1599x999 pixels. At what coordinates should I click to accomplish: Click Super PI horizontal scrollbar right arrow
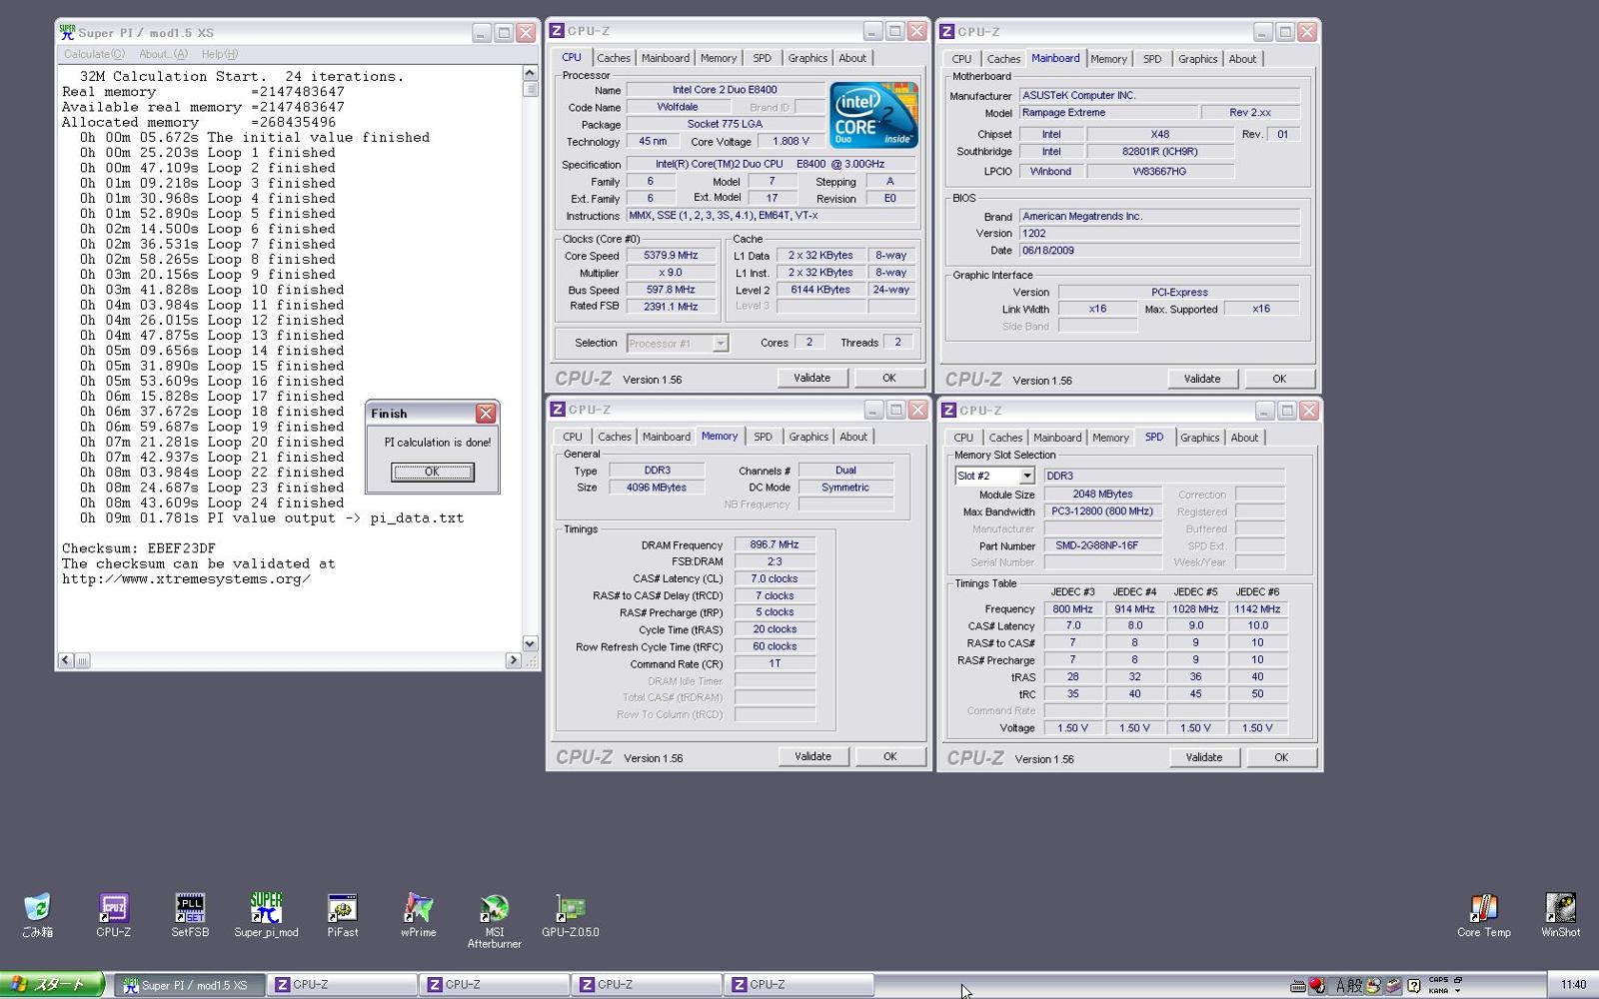click(x=514, y=660)
